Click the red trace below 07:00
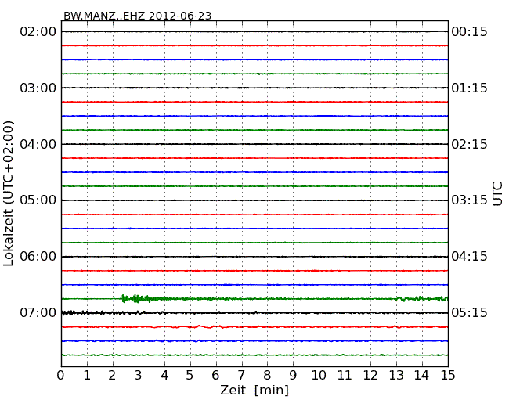 coord(254,327)
